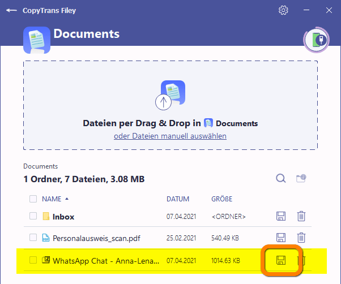Click the Documents breadcrumb label

(40, 166)
